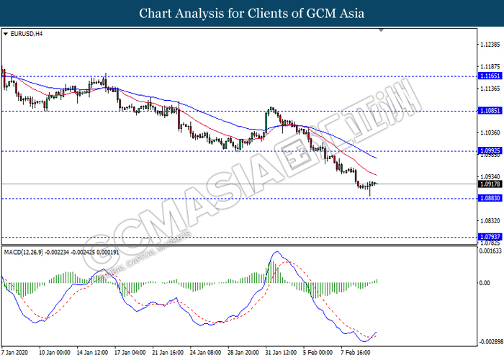Click the 0.00 MACD zero-level label
Image resolution: width=504 pixels, height=360 pixels.
[485, 283]
